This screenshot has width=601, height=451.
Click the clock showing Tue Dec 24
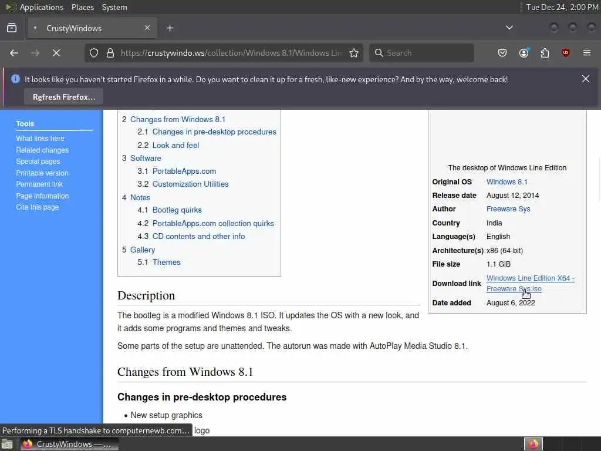pos(562,7)
